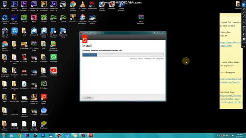Open the Bluestacks desktop shortcut
Viewport: 246px width, 138px height.
point(44,125)
